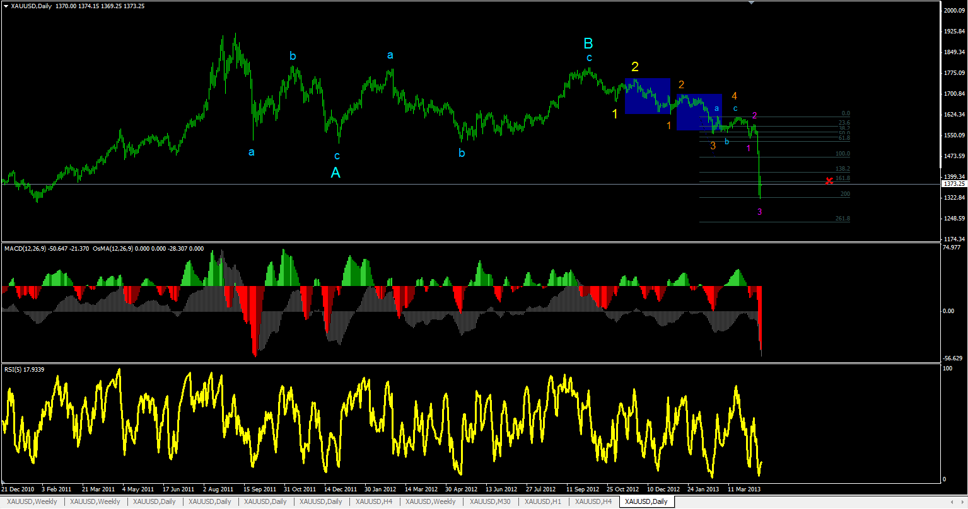The height and width of the screenshot is (509, 968).
Task: Click the 2 Aug 2011 date on time axis
Action: (218, 489)
